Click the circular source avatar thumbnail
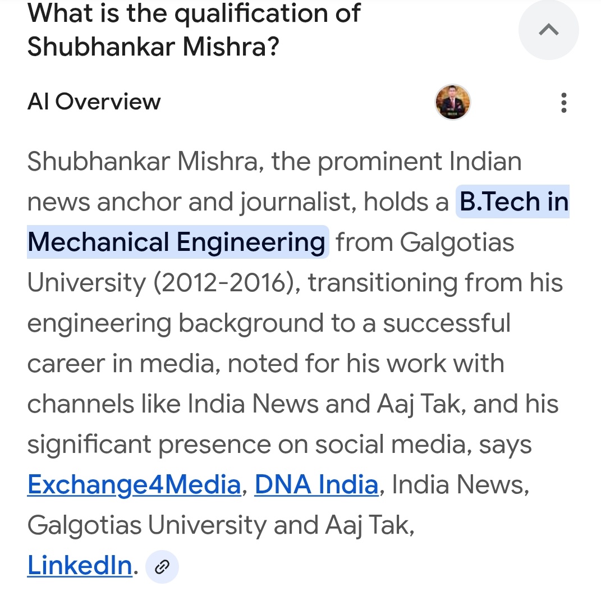The width and height of the screenshot is (601, 591). (452, 102)
